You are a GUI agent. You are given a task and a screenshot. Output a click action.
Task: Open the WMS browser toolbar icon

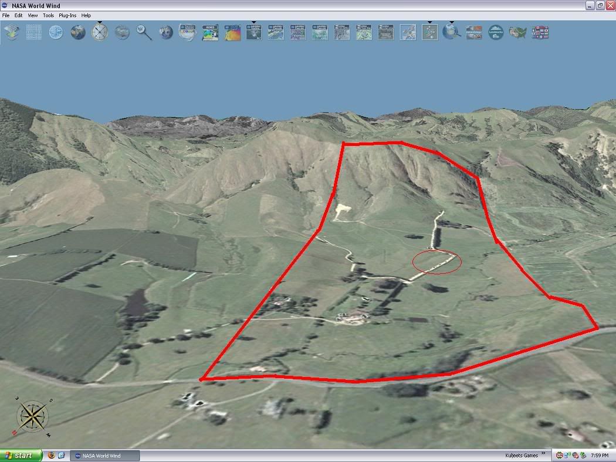point(209,32)
